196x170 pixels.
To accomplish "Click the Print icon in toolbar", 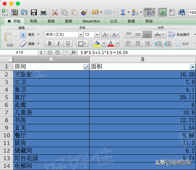I will pyautogui.click(x=43, y=12).
